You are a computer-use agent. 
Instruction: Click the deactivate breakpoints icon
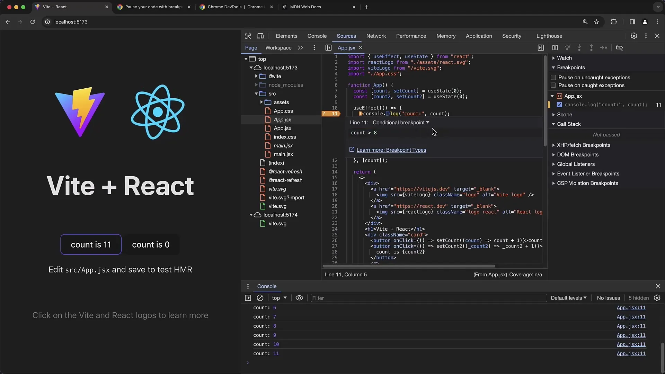click(x=620, y=47)
